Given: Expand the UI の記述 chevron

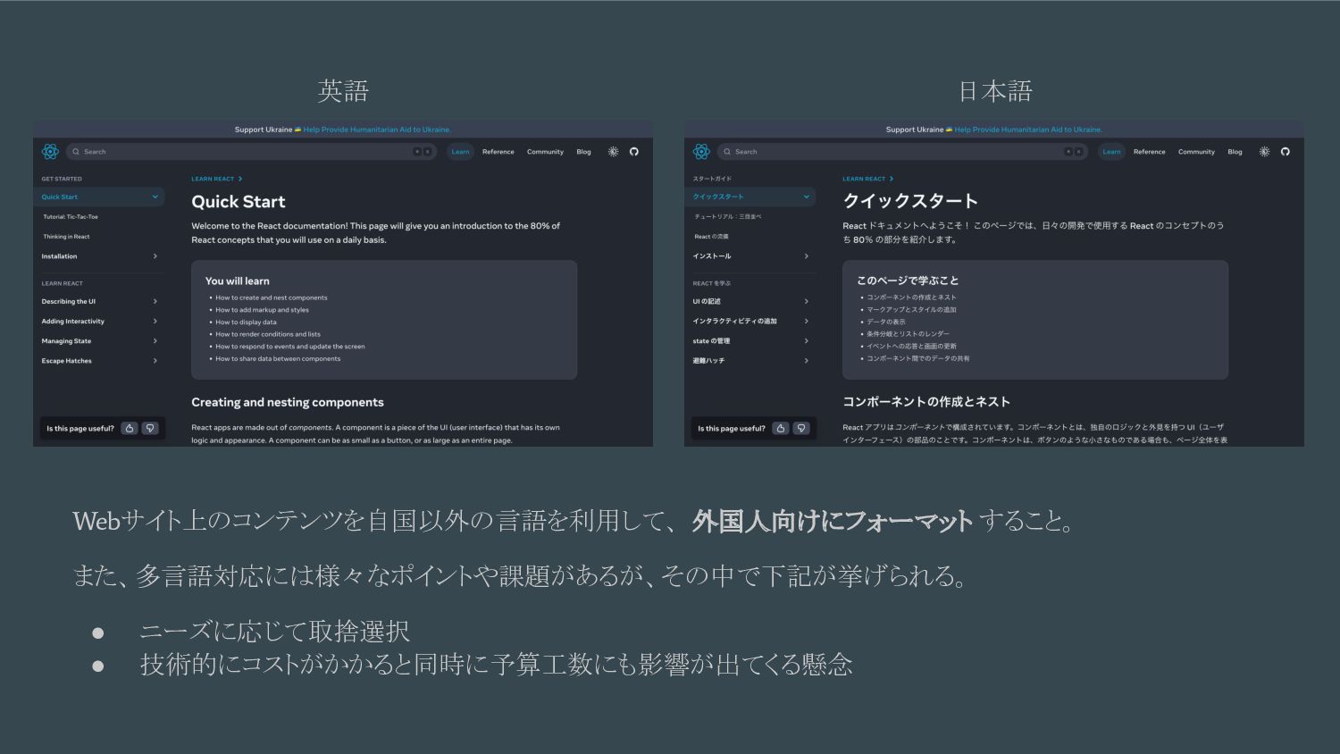Looking at the screenshot, I should pos(806,301).
